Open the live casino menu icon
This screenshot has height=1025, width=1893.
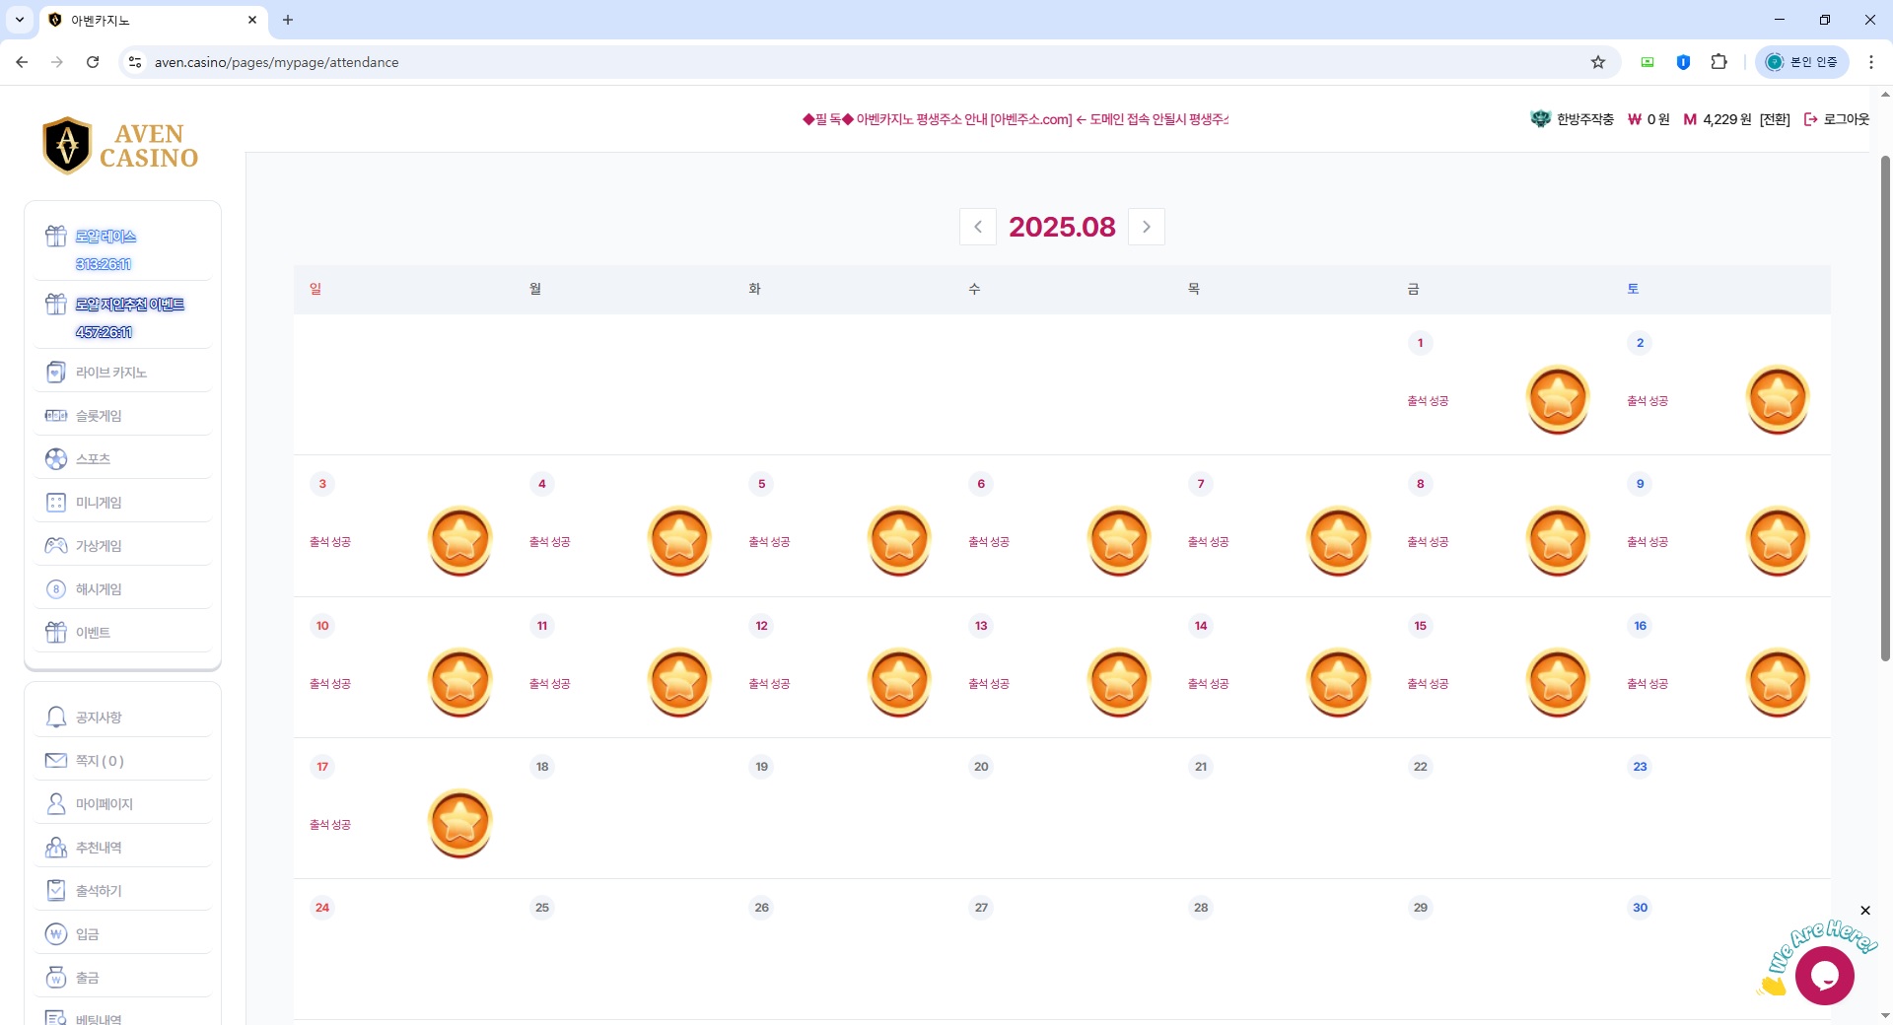coord(56,373)
